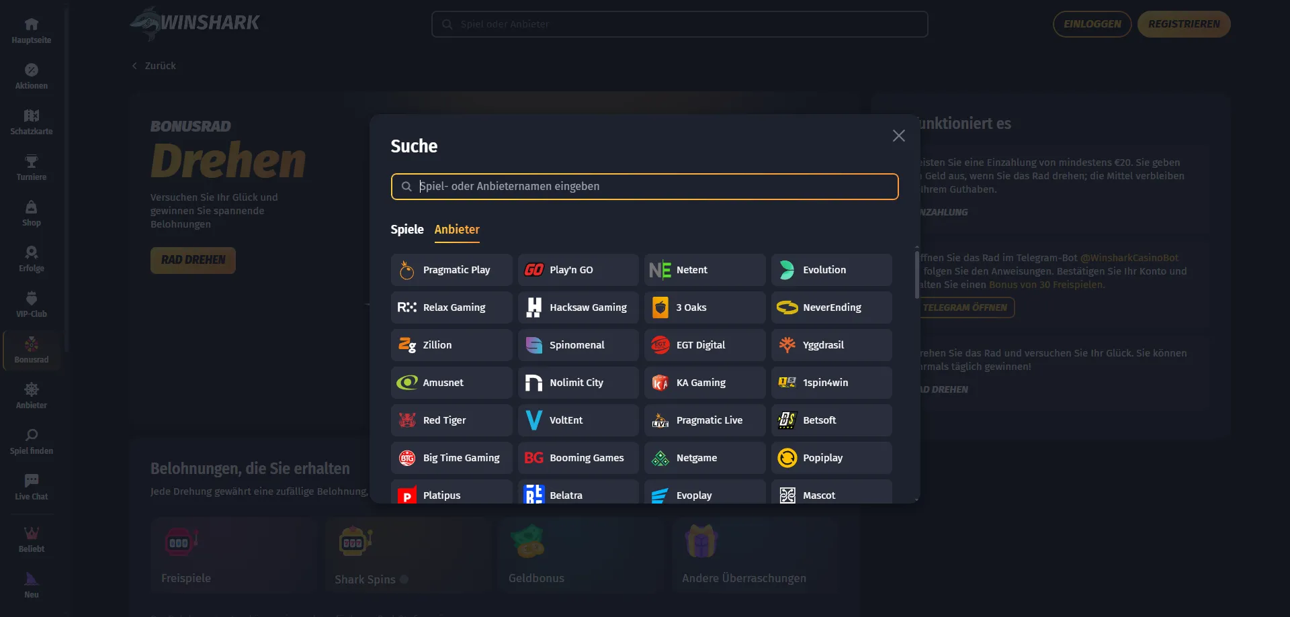Focus the top header search bar
Viewport: 1290px width, 617px height.
point(679,24)
